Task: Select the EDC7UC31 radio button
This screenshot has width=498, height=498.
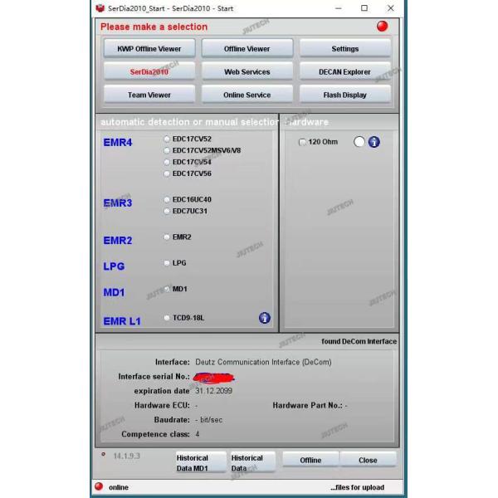Action: [167, 211]
